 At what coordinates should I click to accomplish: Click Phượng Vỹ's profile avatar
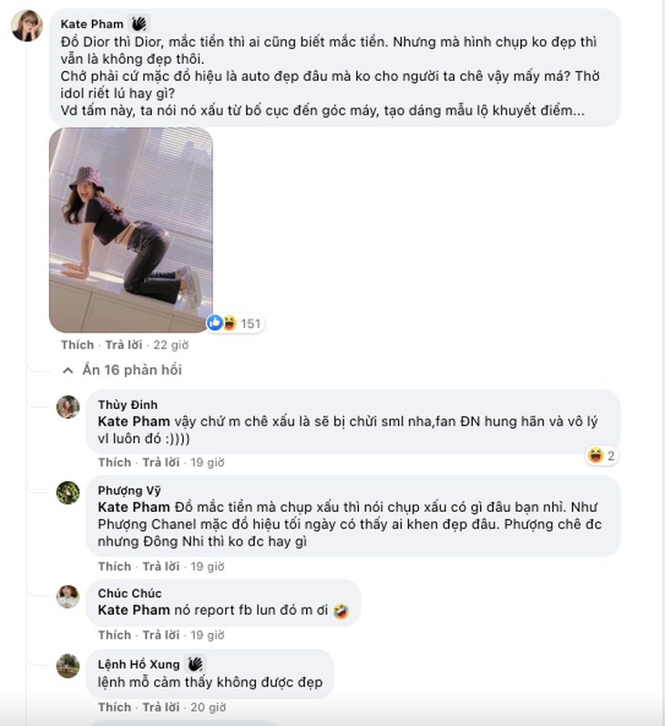click(68, 493)
